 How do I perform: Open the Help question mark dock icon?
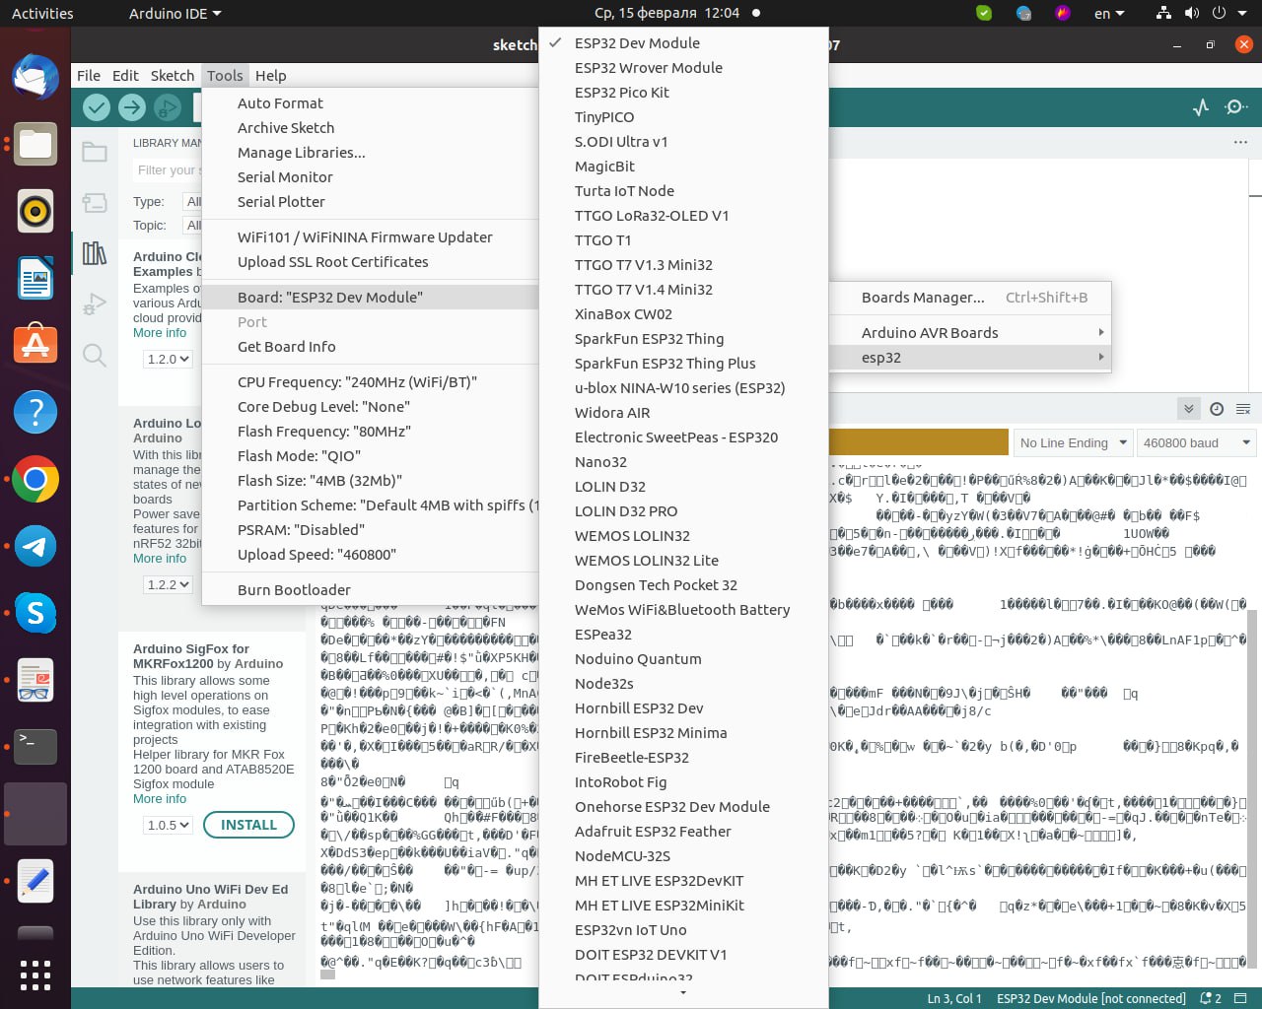point(35,412)
